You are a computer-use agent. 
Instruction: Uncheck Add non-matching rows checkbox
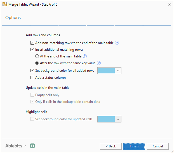click(32, 43)
